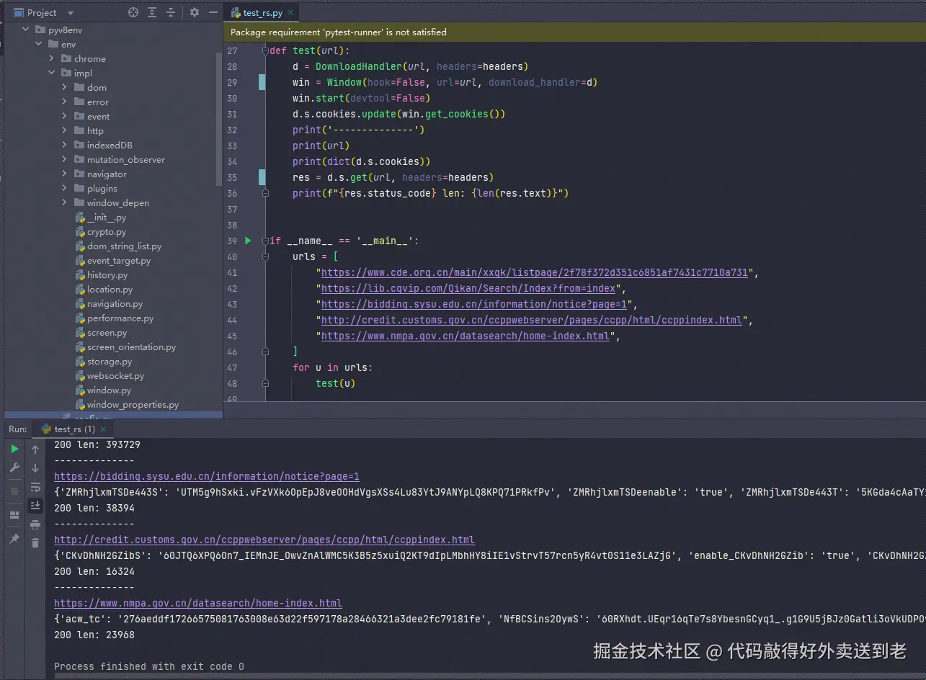This screenshot has width=926, height=680.
Task: Select dom_string_list.py file
Action: [x=124, y=246]
